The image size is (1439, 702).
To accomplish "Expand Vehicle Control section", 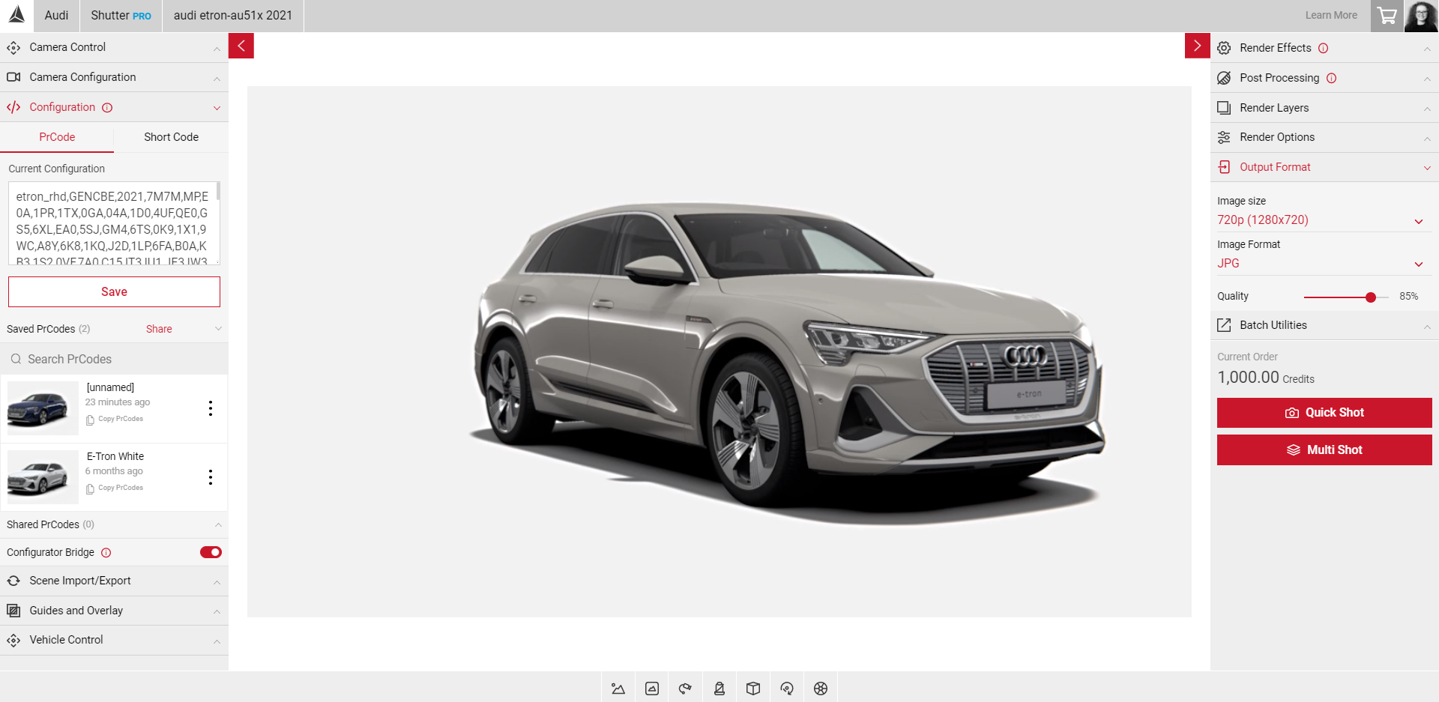I will [x=114, y=640].
